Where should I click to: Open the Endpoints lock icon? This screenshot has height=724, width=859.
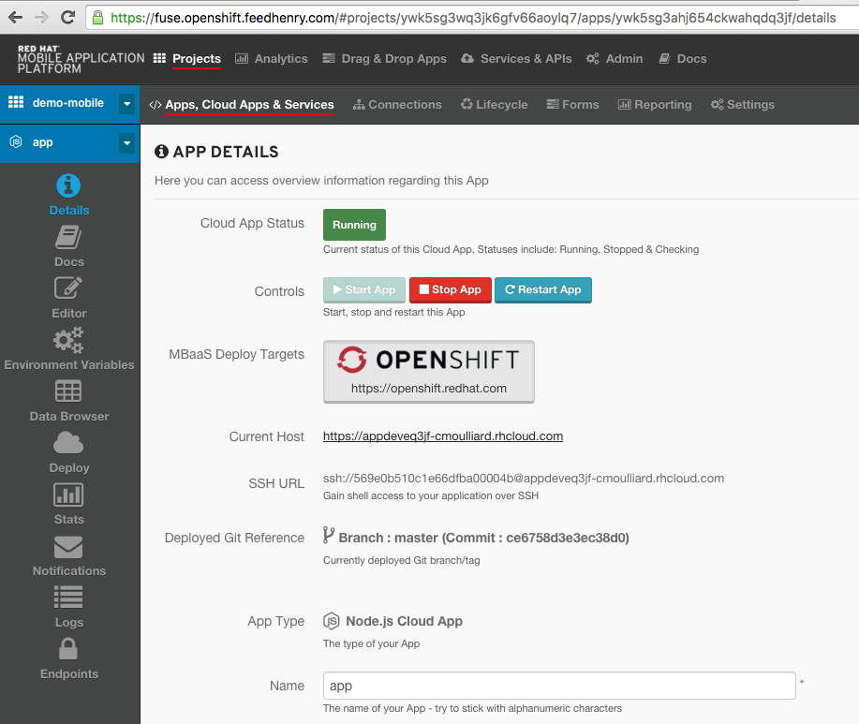(x=68, y=649)
